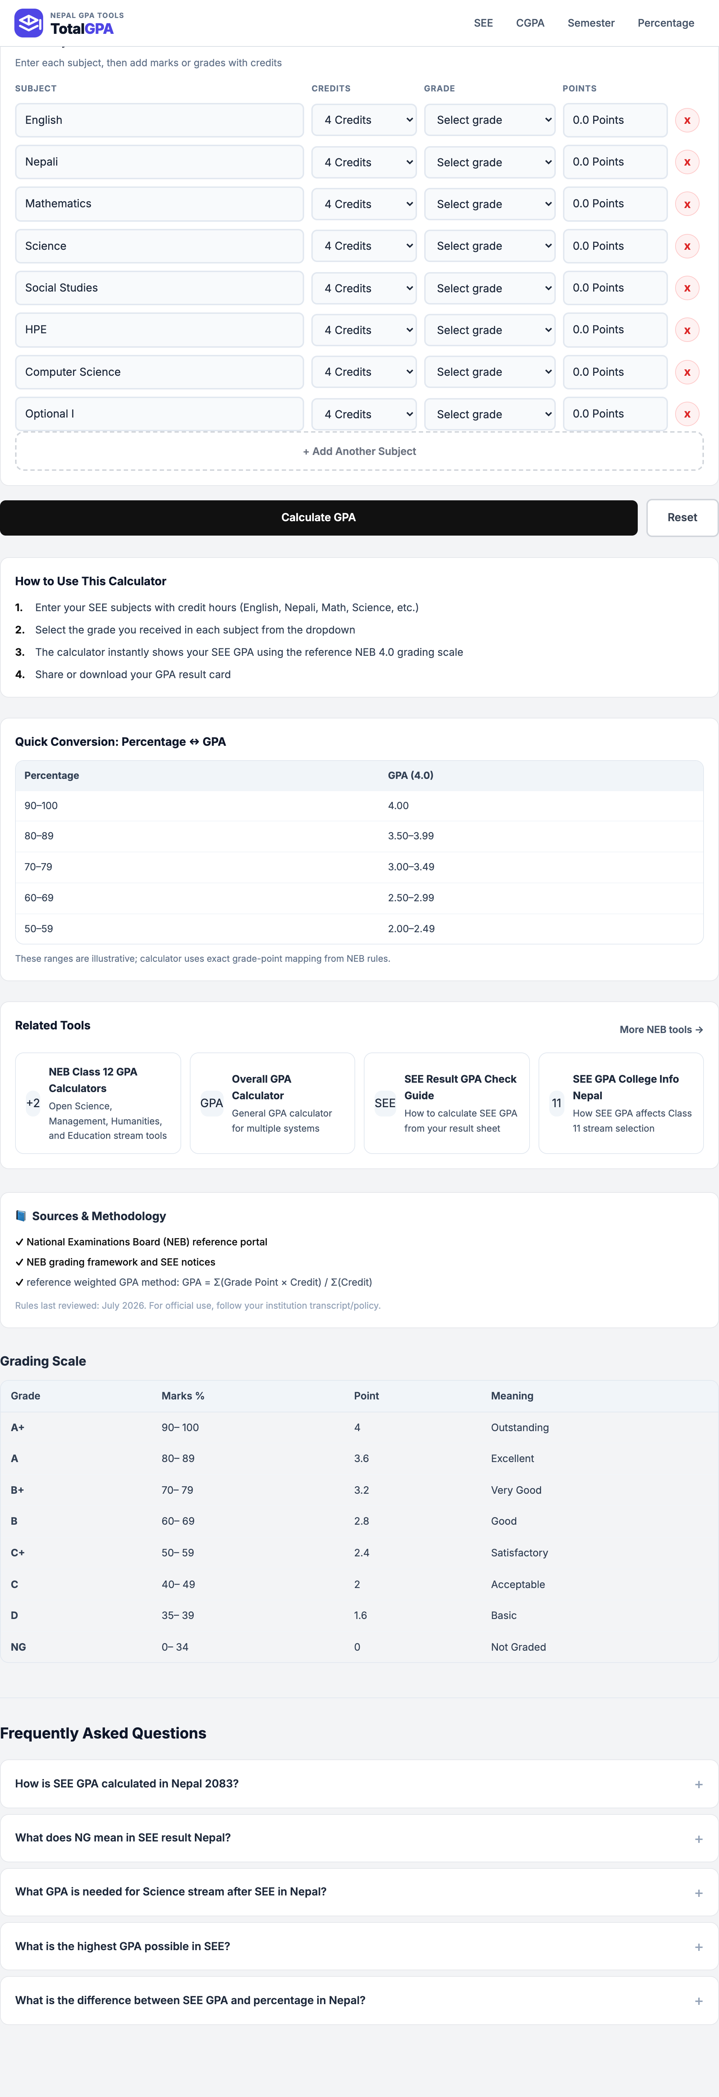This screenshot has height=2097, width=719.
Task: Open the grade dropdown for HPE
Action: click(490, 330)
